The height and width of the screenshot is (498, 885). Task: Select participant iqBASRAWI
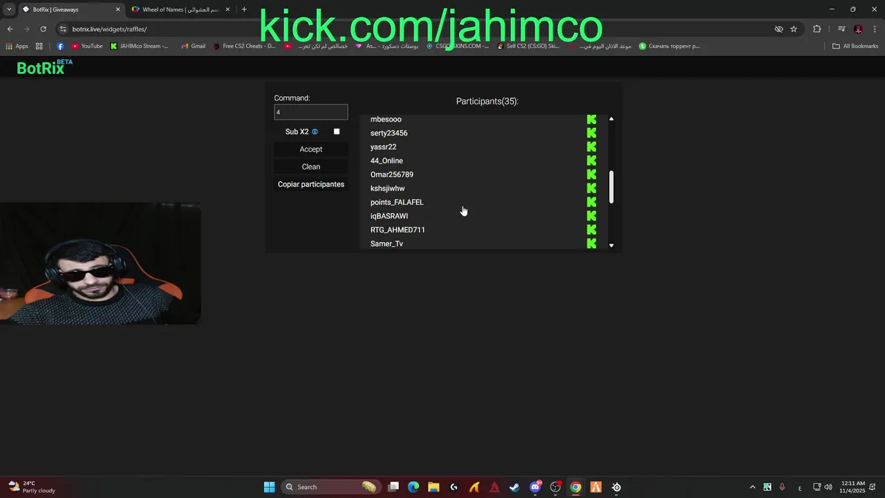click(x=389, y=216)
